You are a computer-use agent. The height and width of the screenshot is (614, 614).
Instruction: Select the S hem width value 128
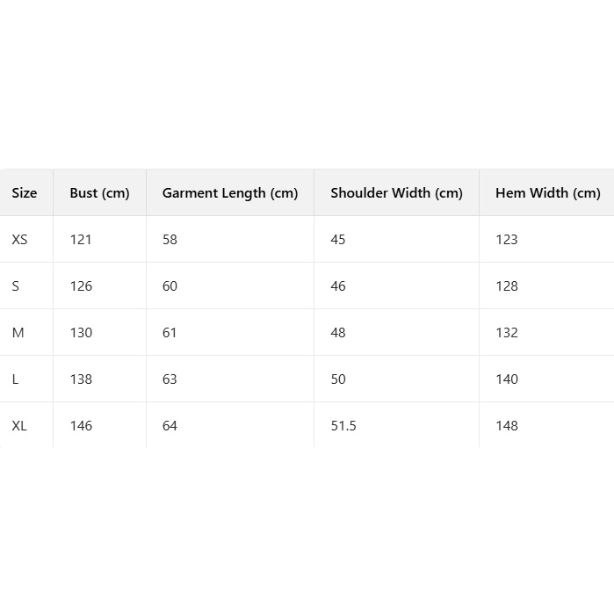point(507,286)
